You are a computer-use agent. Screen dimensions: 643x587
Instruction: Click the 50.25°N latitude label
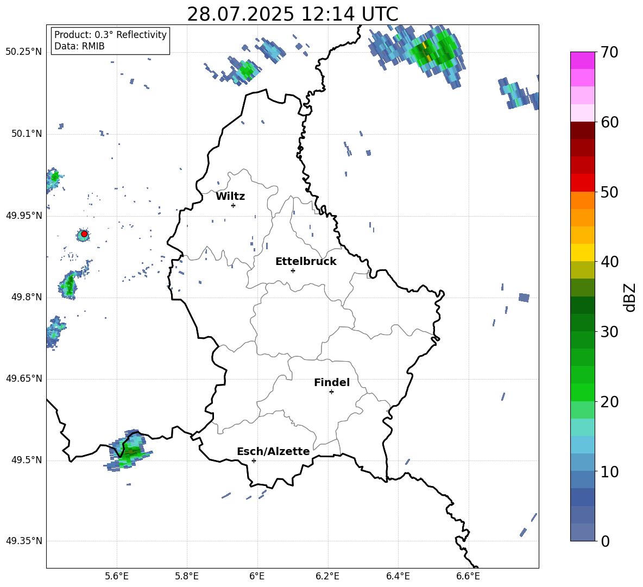24,52
